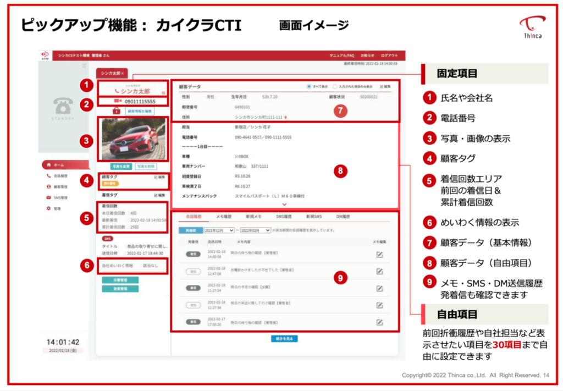Click the 自社めいわく情報 該当なし entry
This screenshot has height=391, width=563.
point(130,266)
